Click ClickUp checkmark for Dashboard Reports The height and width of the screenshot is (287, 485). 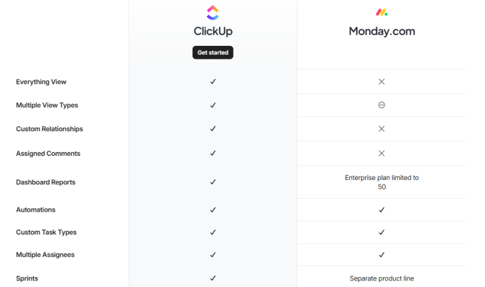pos(213,182)
